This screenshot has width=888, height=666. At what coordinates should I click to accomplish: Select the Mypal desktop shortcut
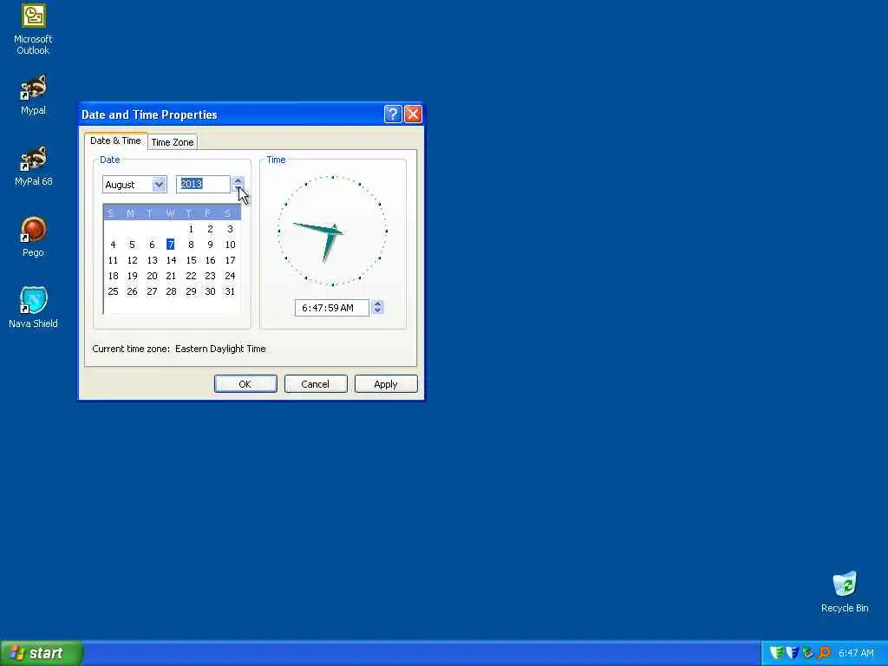point(33,95)
